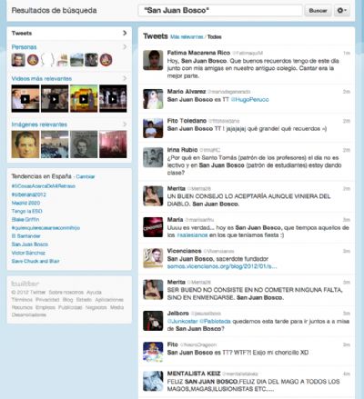
Task: Open the Don Bosco portrait image
Action: (25, 145)
